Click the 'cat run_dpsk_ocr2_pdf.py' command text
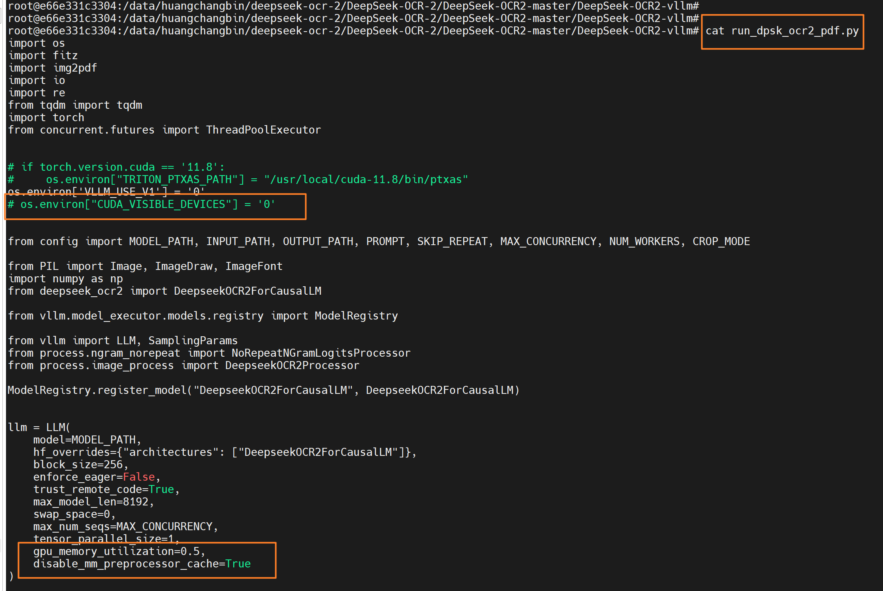The height and width of the screenshot is (591, 883). click(782, 31)
